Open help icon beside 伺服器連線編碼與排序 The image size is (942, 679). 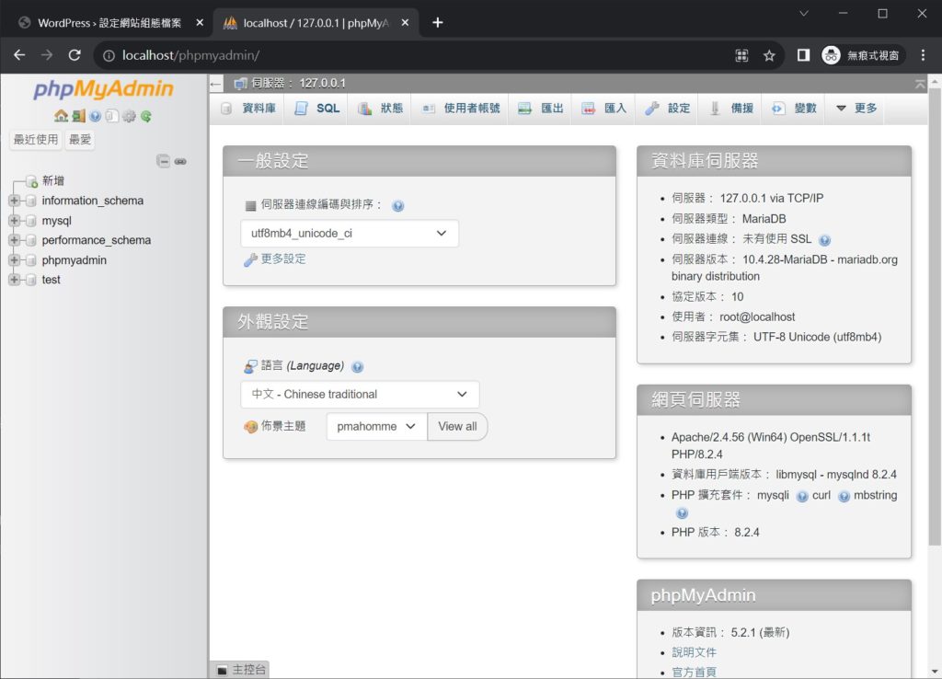click(x=397, y=205)
